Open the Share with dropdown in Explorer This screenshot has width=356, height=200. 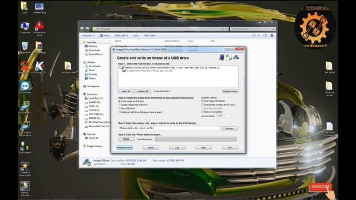point(121,36)
